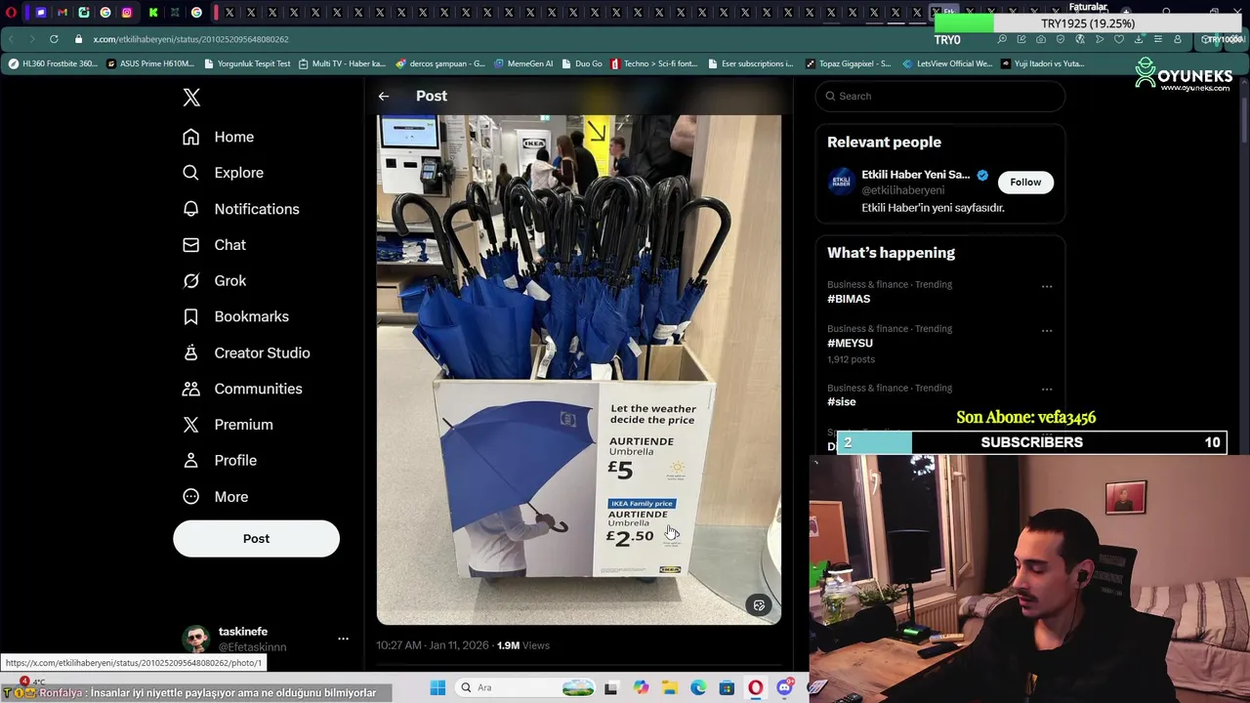Click the white Post button
This screenshot has height=703, width=1250.
[256, 539]
